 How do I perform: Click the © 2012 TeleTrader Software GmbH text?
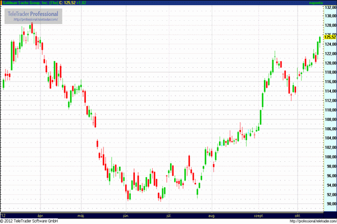[29, 221]
